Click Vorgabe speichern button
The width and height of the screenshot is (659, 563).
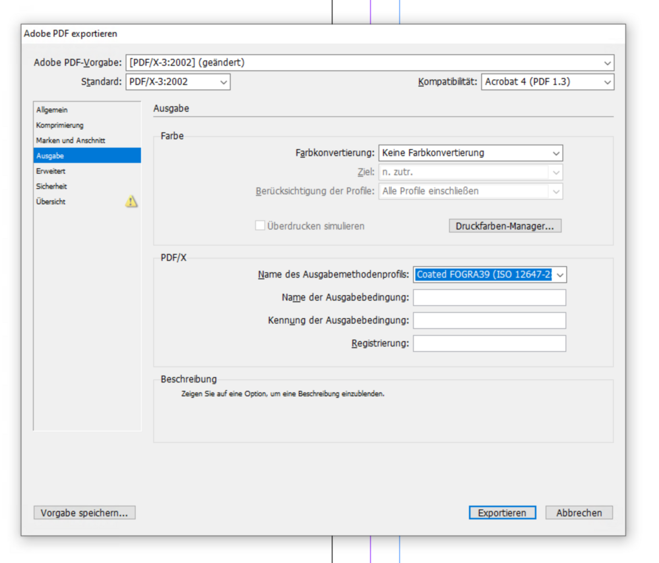(84, 513)
